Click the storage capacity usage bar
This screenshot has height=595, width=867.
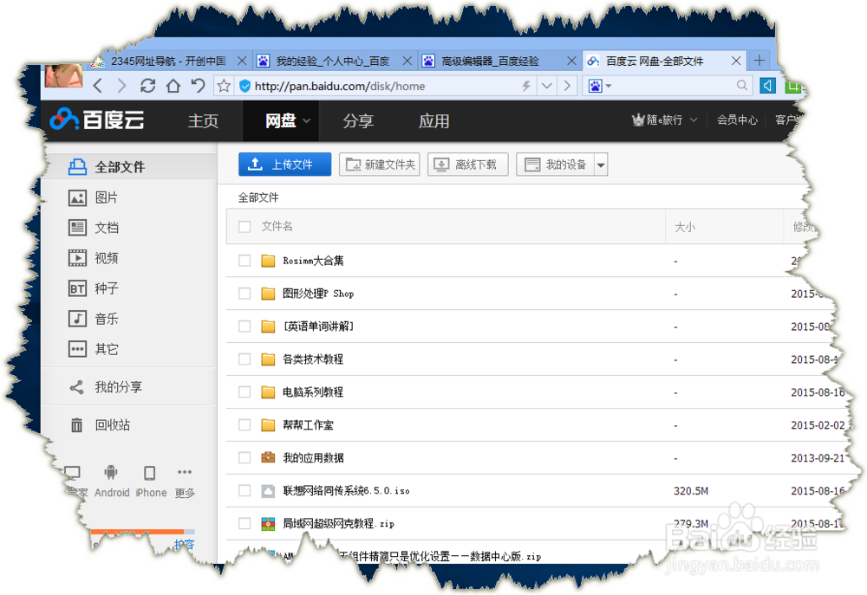[x=143, y=532]
